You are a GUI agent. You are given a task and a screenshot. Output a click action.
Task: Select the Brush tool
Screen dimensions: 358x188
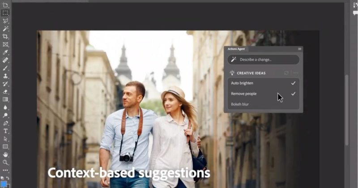pyautogui.click(x=5, y=68)
